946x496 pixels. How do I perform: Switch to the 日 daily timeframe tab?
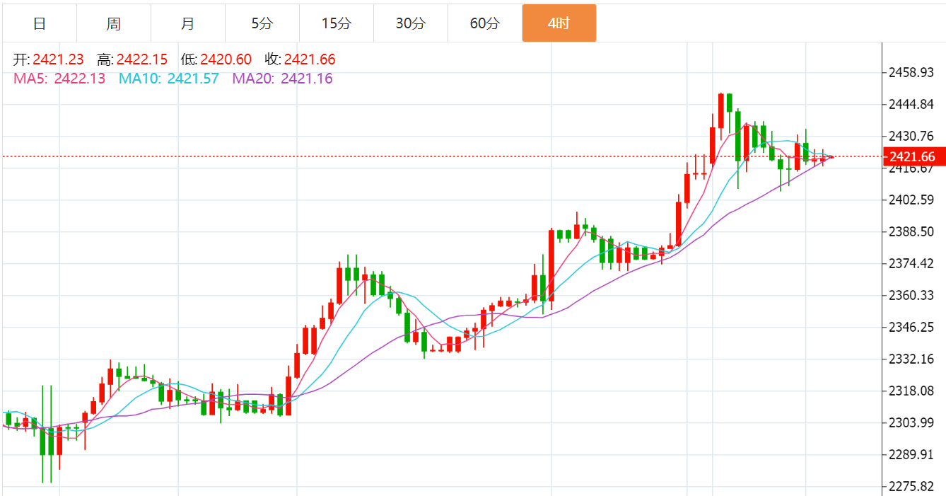(x=40, y=23)
